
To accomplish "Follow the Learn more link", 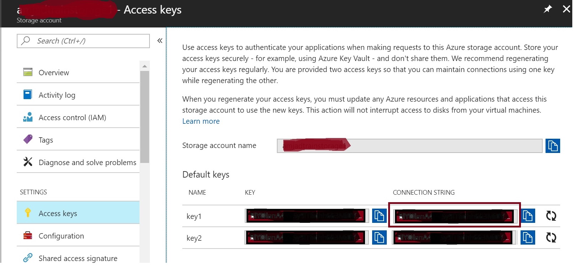I will click(x=201, y=121).
